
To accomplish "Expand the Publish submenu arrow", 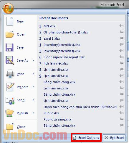I will 33,113.
